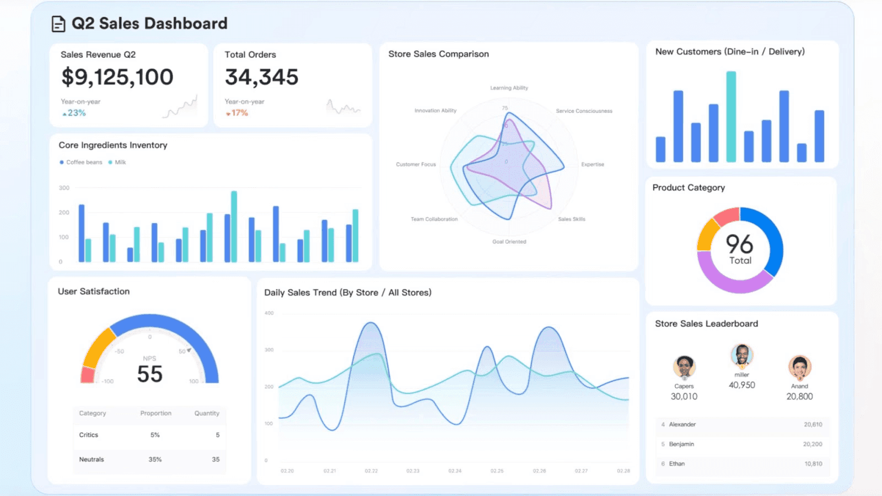
Task: Click the Alexander row in the leaderboard
Action: pos(742,424)
